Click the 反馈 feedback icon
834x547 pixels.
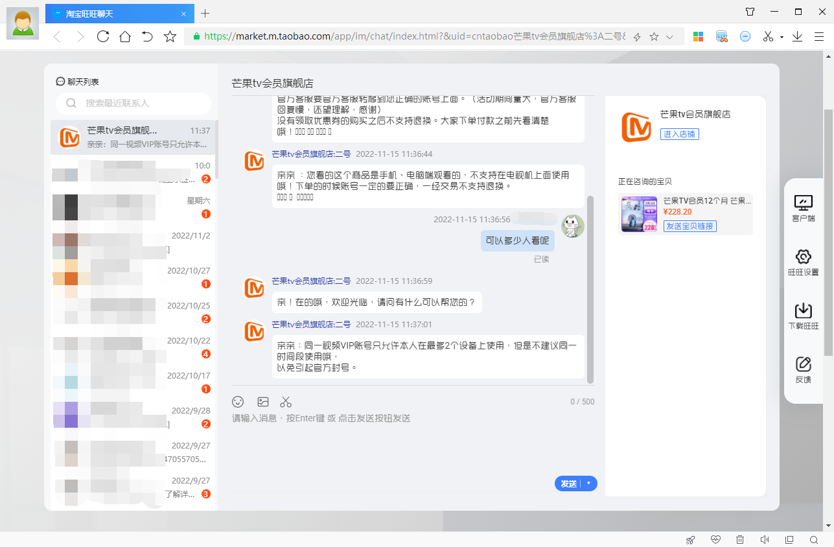coord(804,370)
